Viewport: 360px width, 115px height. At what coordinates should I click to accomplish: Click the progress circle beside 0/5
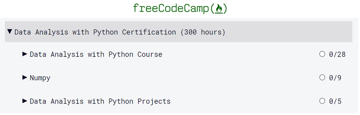(x=322, y=101)
